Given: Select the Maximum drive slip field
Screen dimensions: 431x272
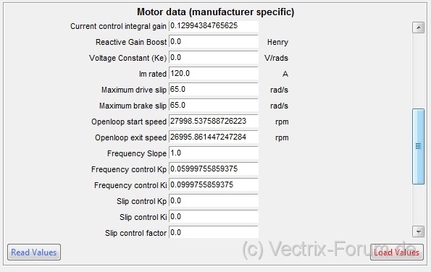Looking at the screenshot, I should tap(214, 90).
